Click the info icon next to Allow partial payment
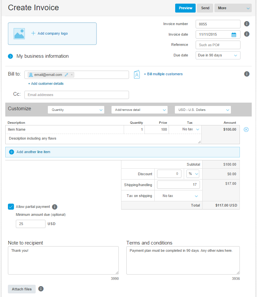 coord(55,207)
